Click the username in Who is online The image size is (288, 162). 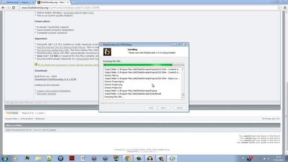tap(37, 130)
